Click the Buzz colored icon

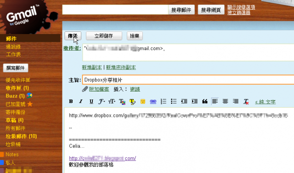point(29,96)
